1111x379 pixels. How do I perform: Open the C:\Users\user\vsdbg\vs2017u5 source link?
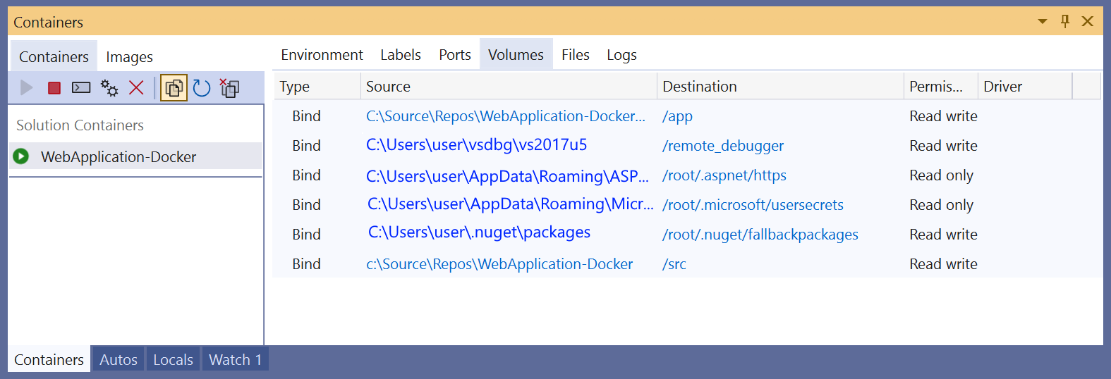[x=476, y=145]
